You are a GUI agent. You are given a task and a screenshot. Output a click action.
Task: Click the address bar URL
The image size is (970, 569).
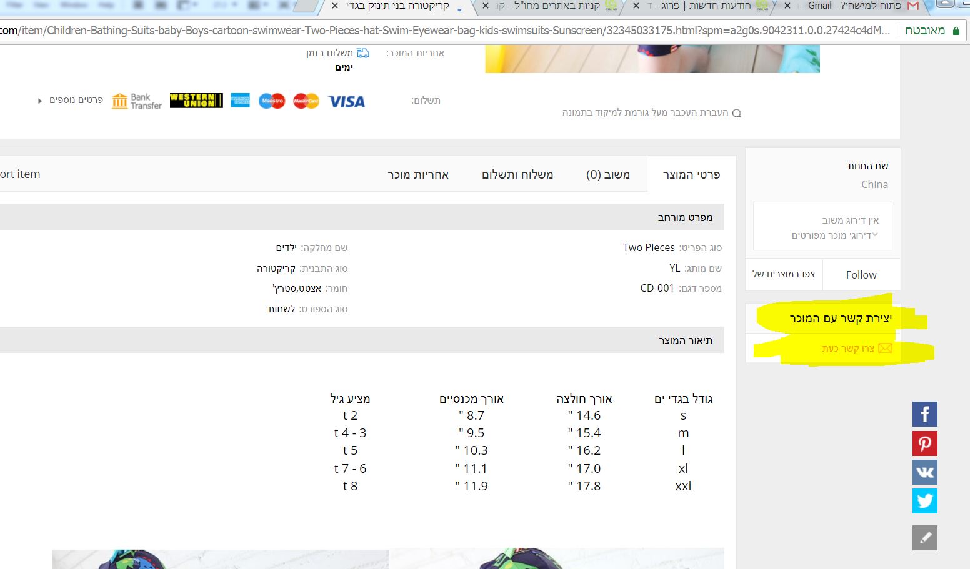coord(445,31)
